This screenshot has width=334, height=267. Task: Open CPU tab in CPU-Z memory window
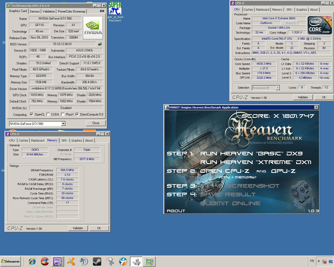[x=12, y=141]
